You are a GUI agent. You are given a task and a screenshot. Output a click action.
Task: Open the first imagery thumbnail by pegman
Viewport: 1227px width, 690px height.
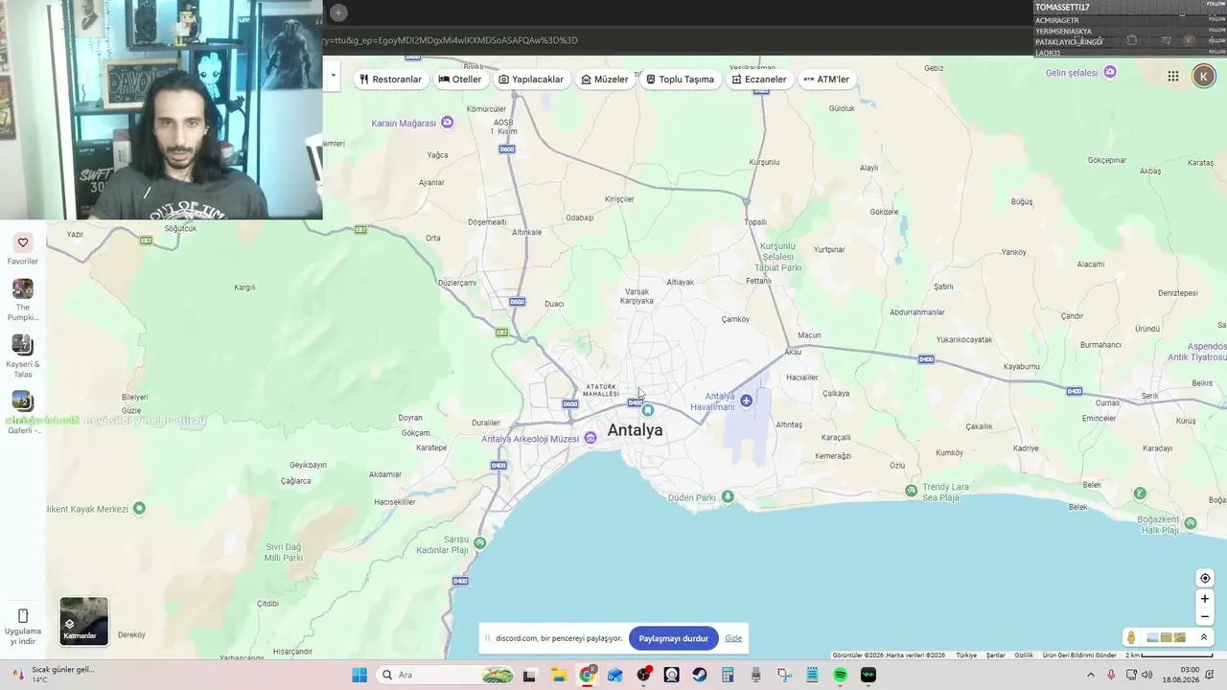[1153, 637]
